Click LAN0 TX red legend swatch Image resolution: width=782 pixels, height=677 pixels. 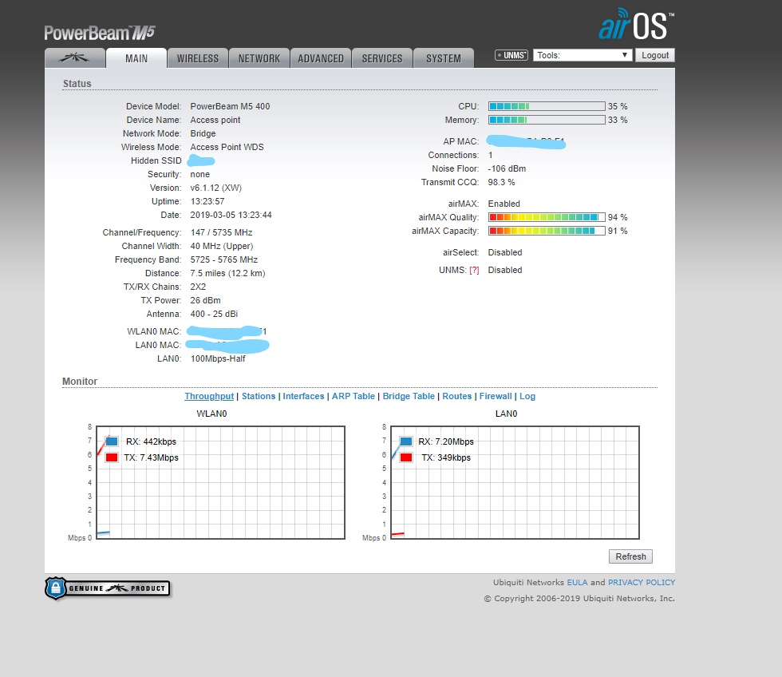coord(406,457)
